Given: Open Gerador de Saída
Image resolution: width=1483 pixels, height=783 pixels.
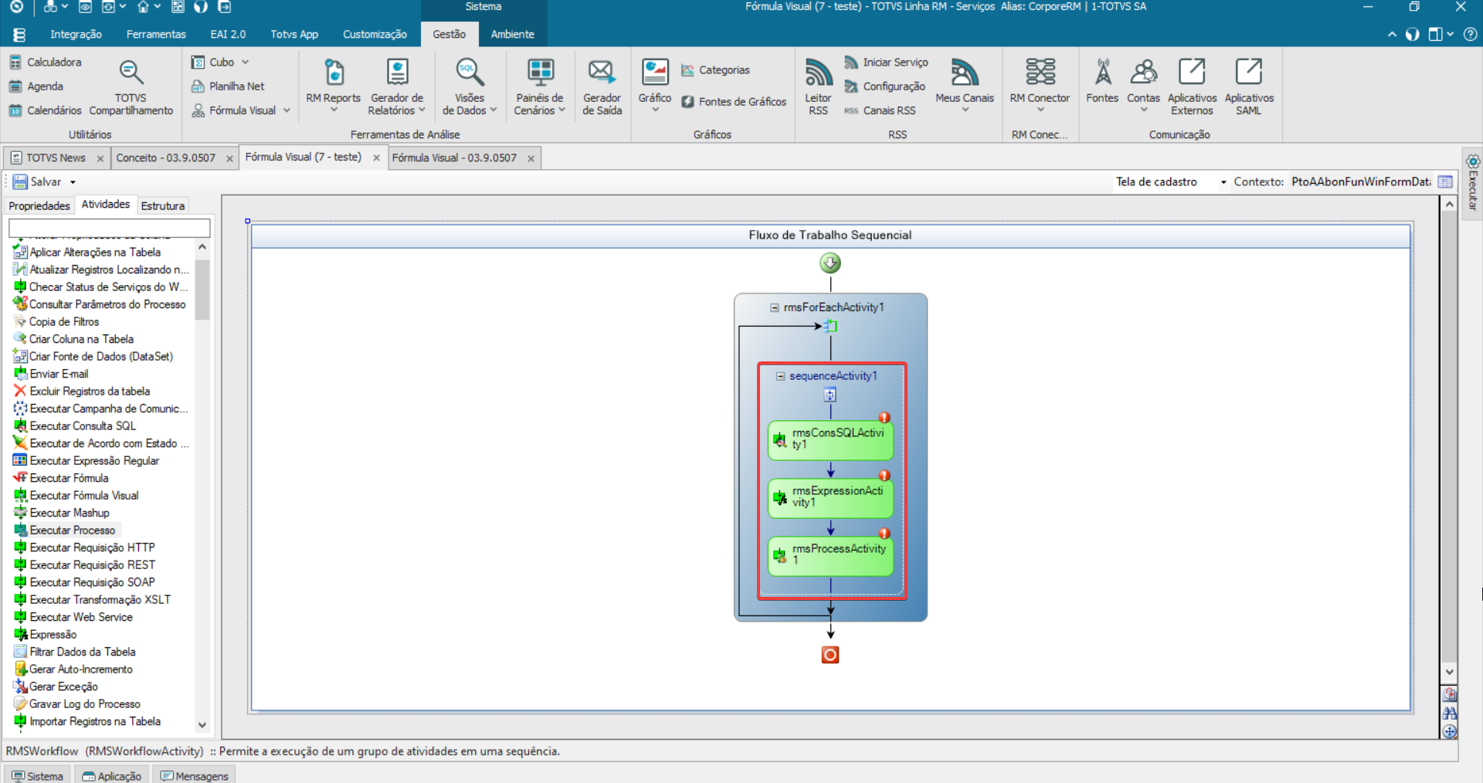Looking at the screenshot, I should (x=602, y=87).
